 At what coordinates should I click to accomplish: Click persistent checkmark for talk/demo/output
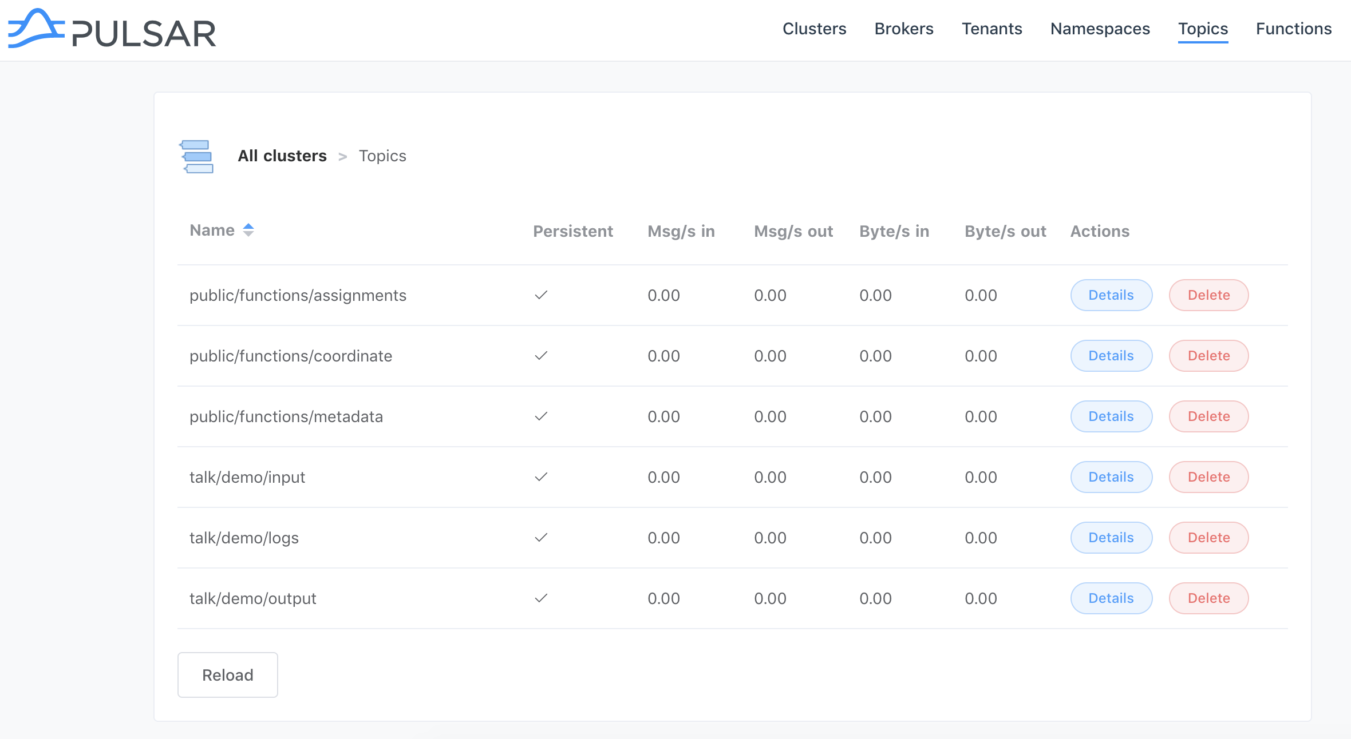pos(541,598)
